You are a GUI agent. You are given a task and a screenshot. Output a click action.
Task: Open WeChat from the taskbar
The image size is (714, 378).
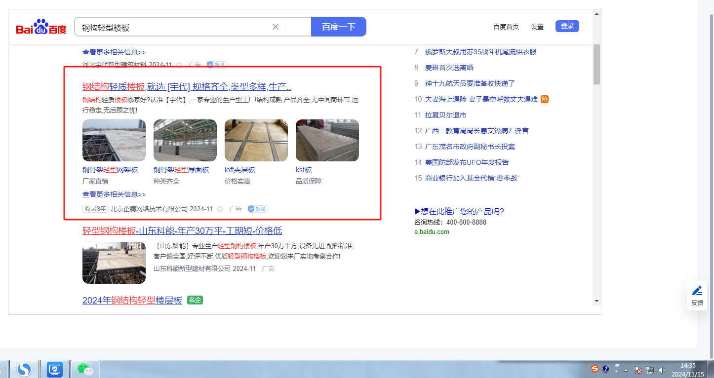[84, 369]
